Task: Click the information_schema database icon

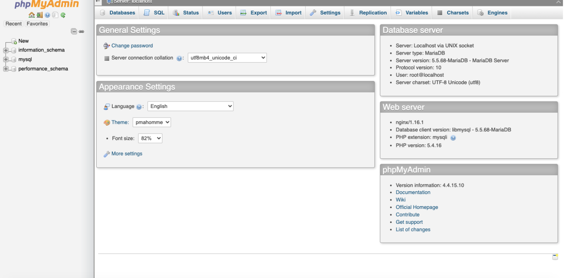Action: click(14, 50)
